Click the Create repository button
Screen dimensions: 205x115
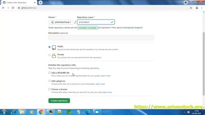tap(59, 101)
